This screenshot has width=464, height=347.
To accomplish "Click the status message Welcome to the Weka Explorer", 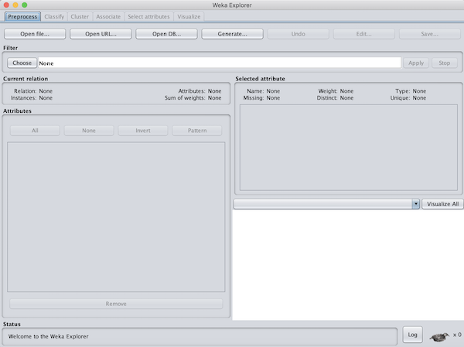I will [48, 336].
